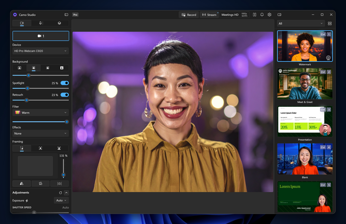Click the main video preview

(173, 112)
